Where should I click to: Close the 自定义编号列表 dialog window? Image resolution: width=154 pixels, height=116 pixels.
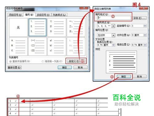point(144,8)
